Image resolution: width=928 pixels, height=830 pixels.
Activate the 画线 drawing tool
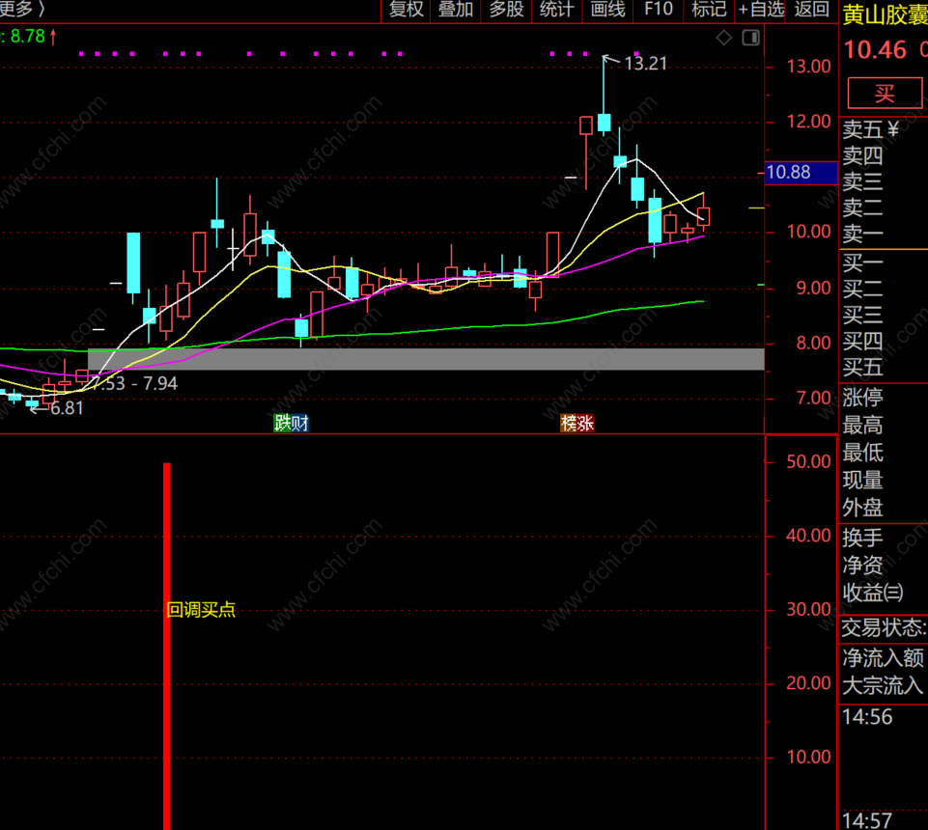coord(607,10)
